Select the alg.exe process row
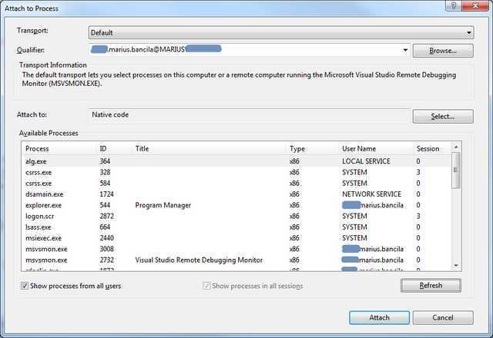493x338 pixels. point(236,161)
